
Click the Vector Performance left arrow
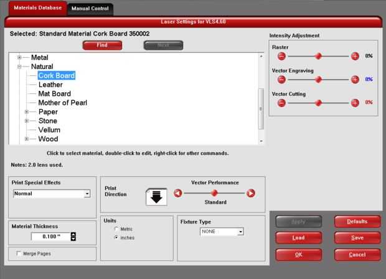[177, 193]
